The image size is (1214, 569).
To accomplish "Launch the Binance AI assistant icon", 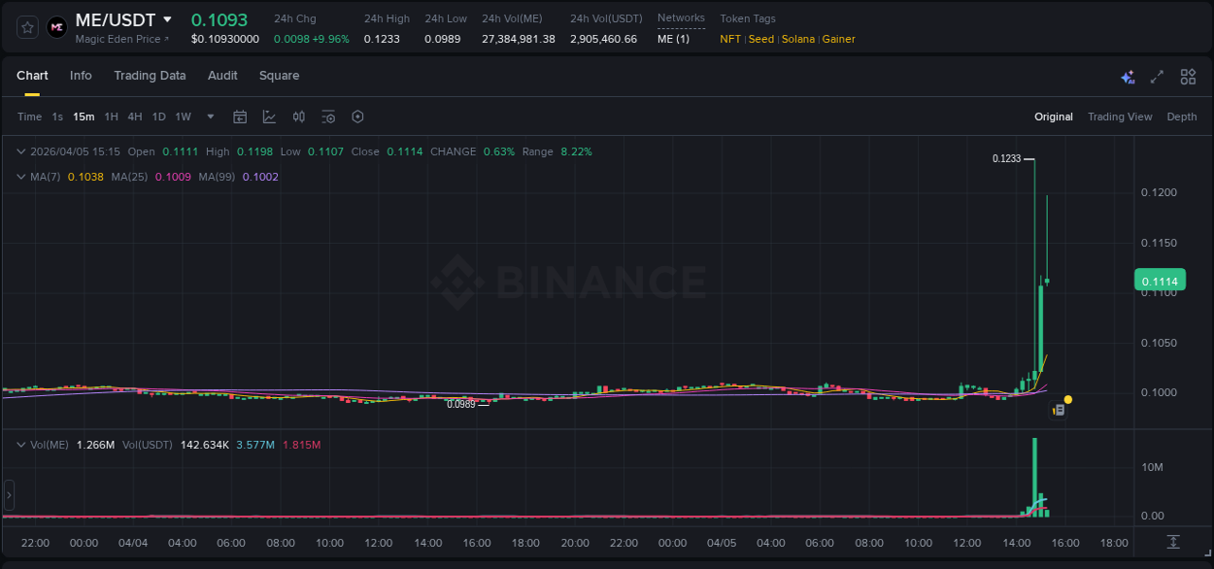I will (1127, 76).
